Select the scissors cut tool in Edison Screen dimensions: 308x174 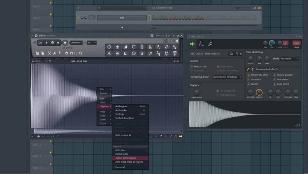(49, 53)
